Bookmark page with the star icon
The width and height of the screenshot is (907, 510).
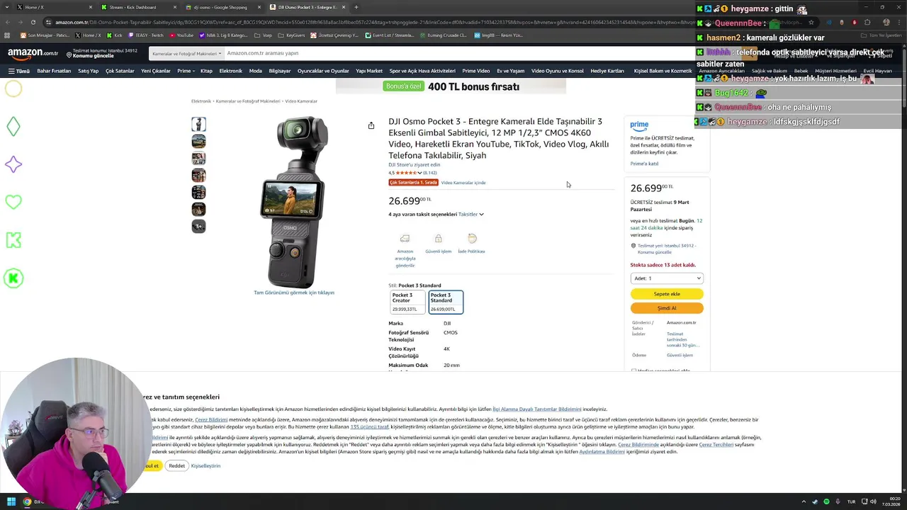pos(811,22)
